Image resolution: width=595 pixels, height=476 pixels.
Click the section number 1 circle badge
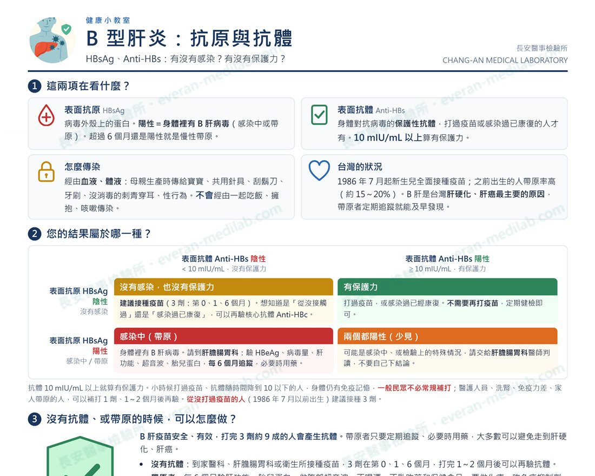tap(35, 86)
